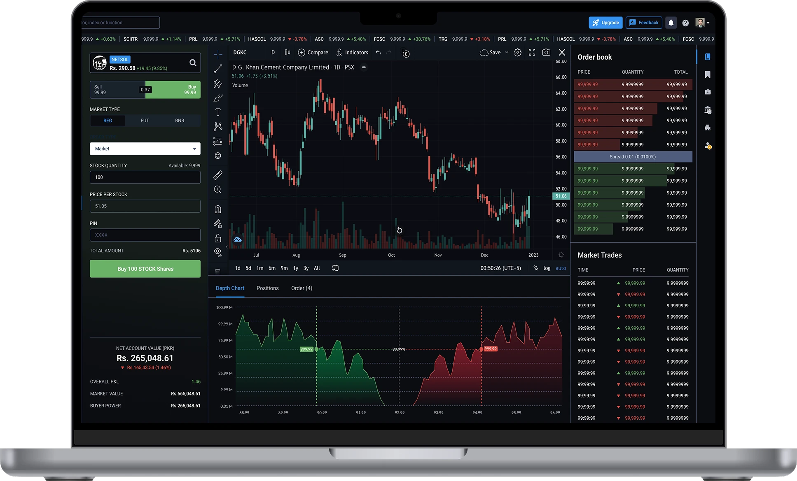797x481 pixels.
Task: Toggle stay-in-drawing-mode pencil lock
Action: [218, 223]
